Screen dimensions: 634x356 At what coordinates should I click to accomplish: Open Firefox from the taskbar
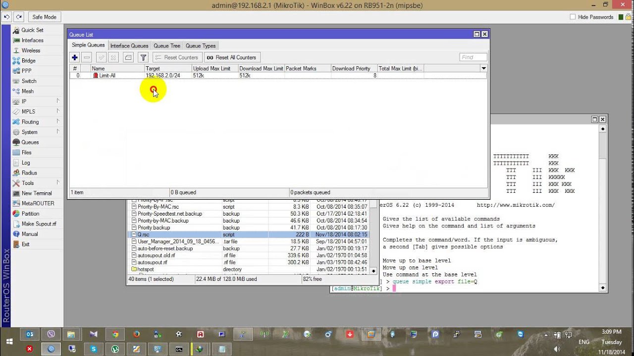(x=136, y=334)
